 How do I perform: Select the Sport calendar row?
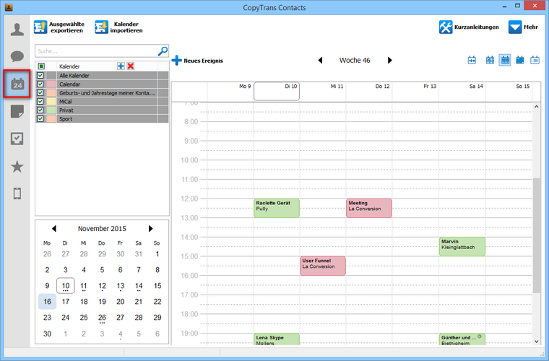point(102,119)
